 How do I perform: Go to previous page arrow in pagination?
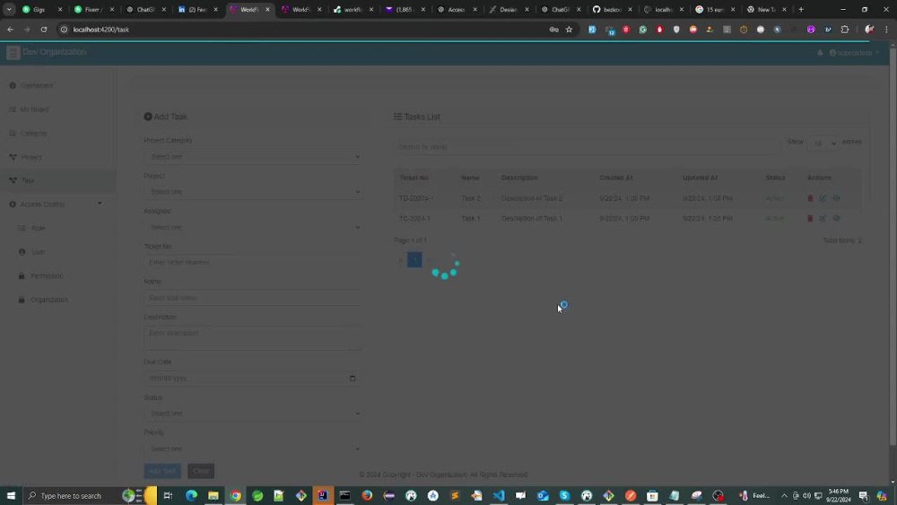click(400, 260)
